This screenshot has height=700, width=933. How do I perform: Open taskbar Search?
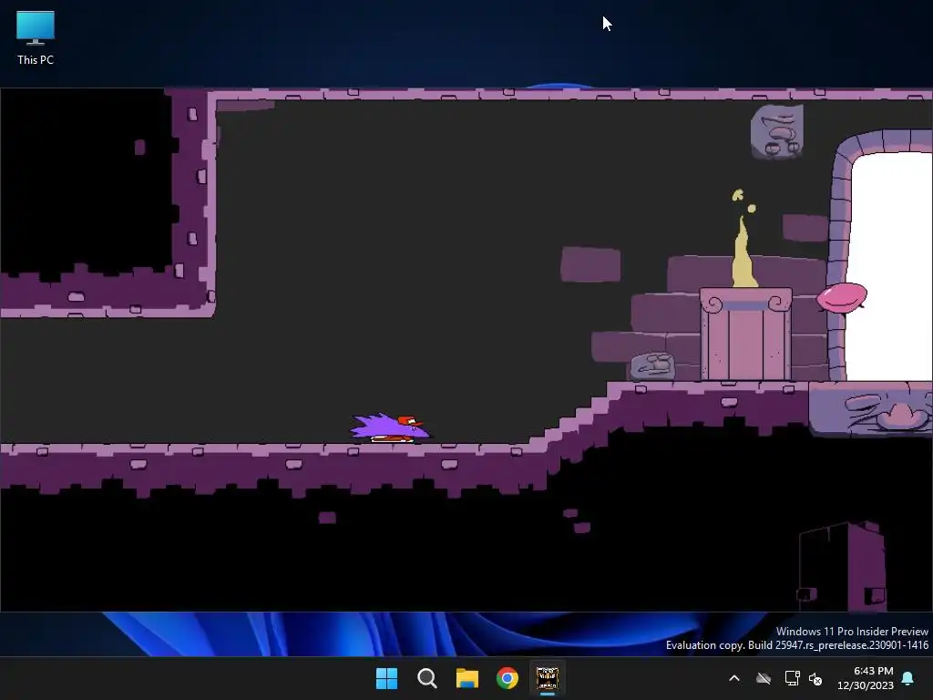tap(426, 678)
